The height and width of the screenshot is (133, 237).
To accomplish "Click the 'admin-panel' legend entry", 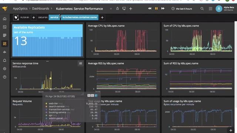I will pyautogui.click(x=56, y=118).
